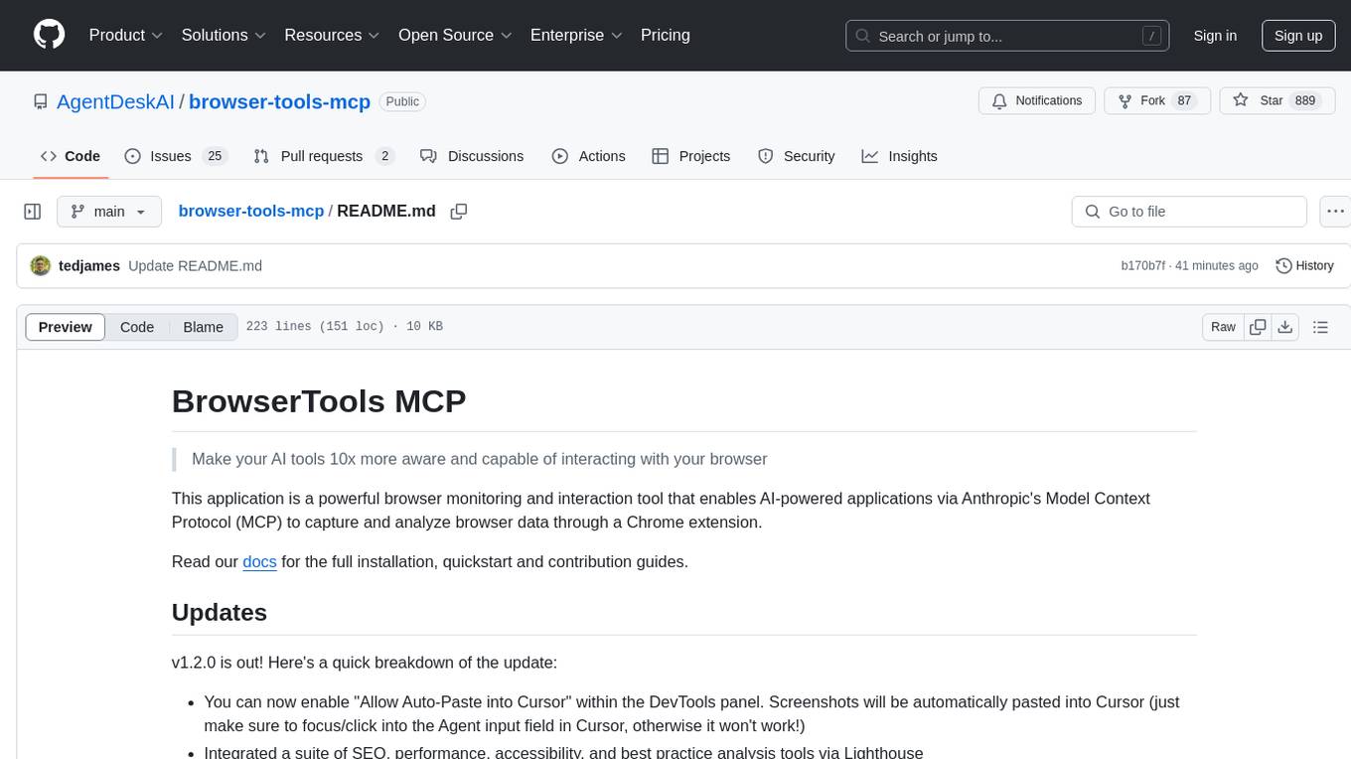
Task: Open the Issues tab
Action: (x=176, y=156)
